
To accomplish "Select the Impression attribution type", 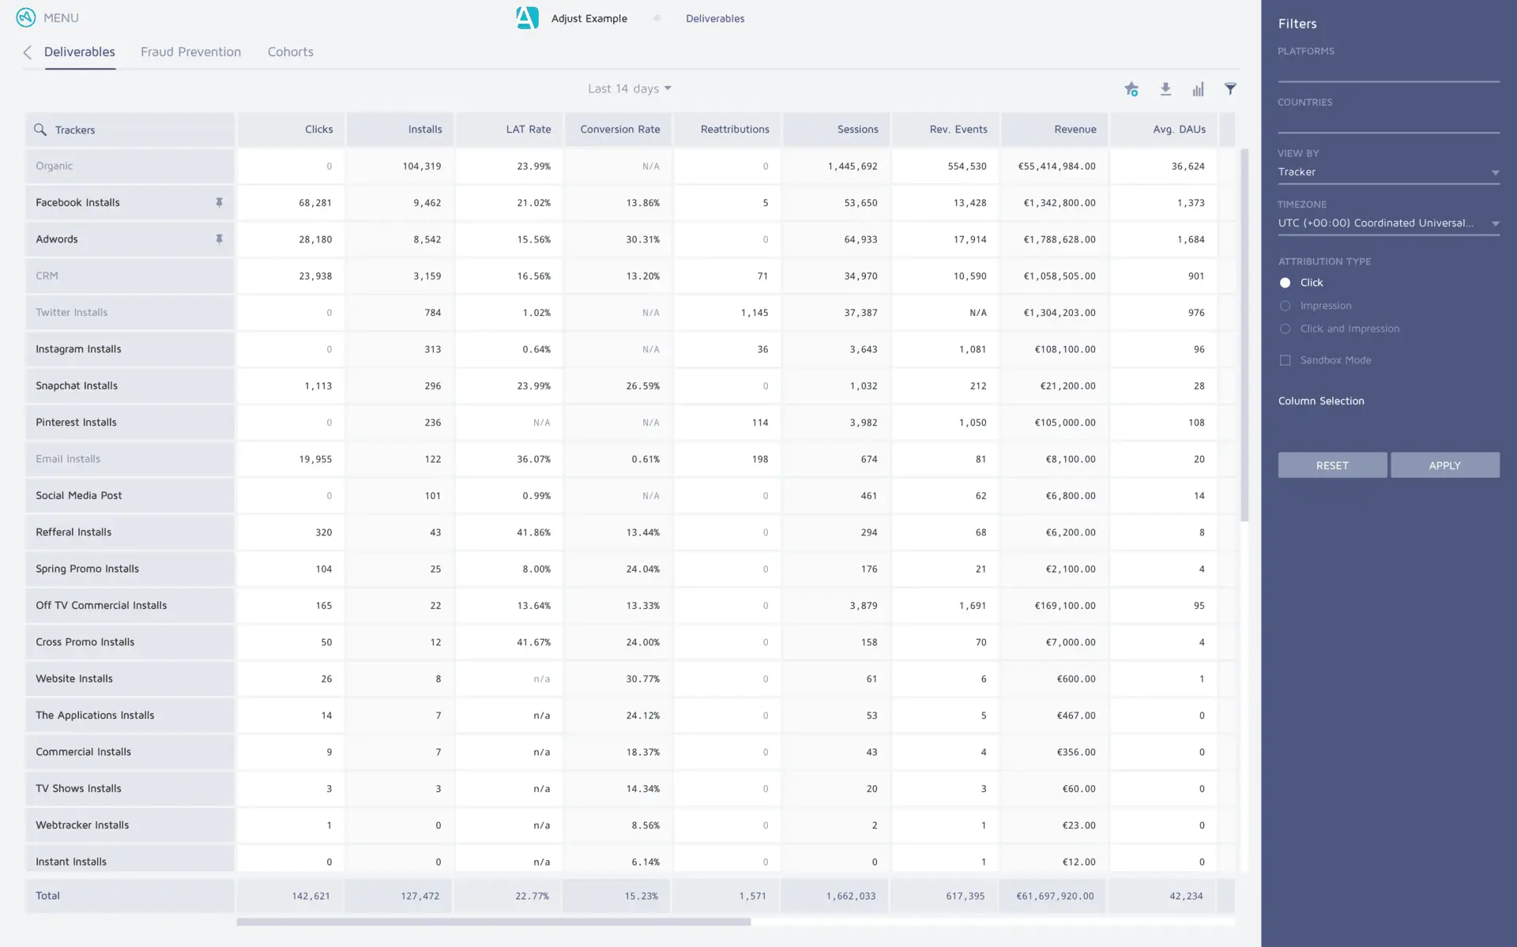I will pos(1285,306).
